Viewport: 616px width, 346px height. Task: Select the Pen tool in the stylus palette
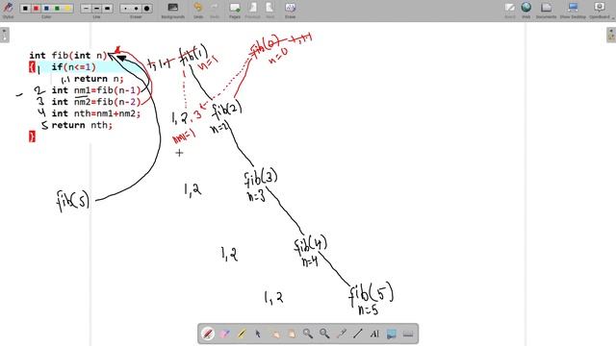[x=208, y=334]
